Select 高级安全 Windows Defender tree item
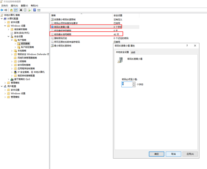Viewport: 207px width, 169px height. [x=33, y=54]
